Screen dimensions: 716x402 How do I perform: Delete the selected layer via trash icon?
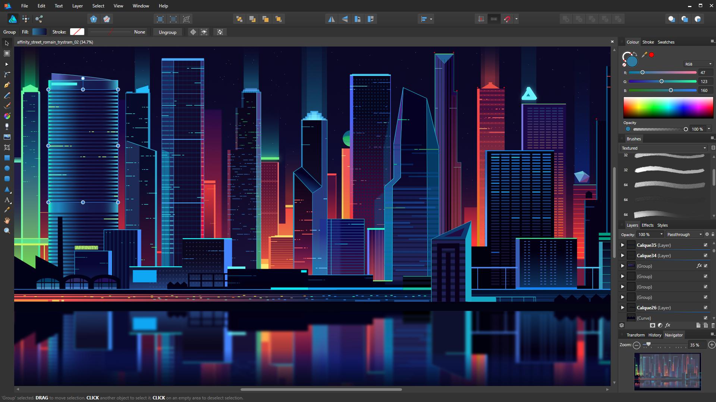click(713, 325)
